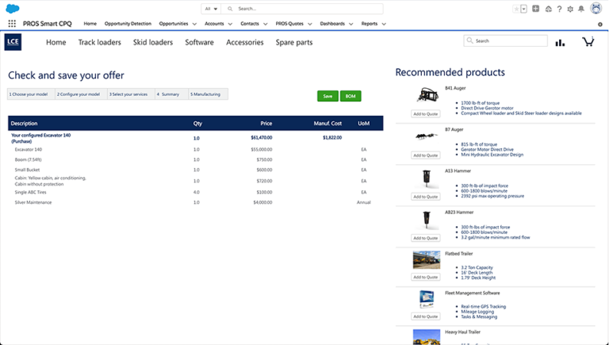Open the App Launcher grid icon
Screen dimensions: 609x345
pyautogui.click(x=12, y=24)
